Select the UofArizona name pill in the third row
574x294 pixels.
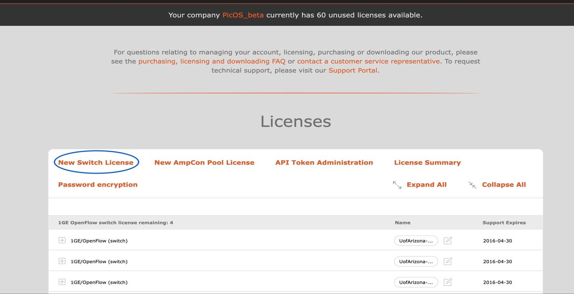pos(416,282)
